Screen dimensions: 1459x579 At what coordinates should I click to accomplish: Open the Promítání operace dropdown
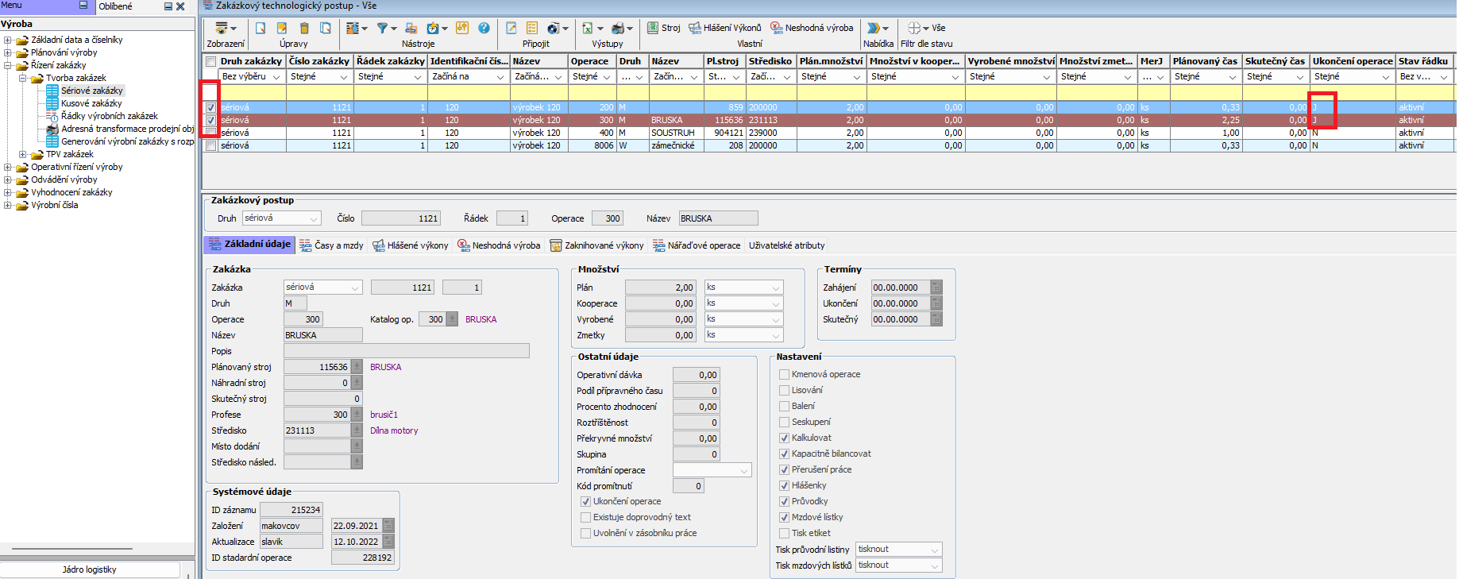click(x=744, y=470)
